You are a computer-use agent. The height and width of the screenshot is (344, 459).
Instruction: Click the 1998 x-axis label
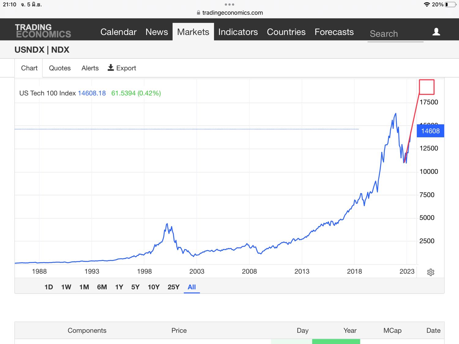144,271
